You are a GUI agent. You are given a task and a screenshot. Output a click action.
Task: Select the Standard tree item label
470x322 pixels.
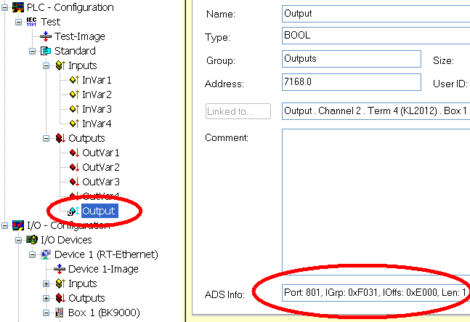[x=75, y=51]
